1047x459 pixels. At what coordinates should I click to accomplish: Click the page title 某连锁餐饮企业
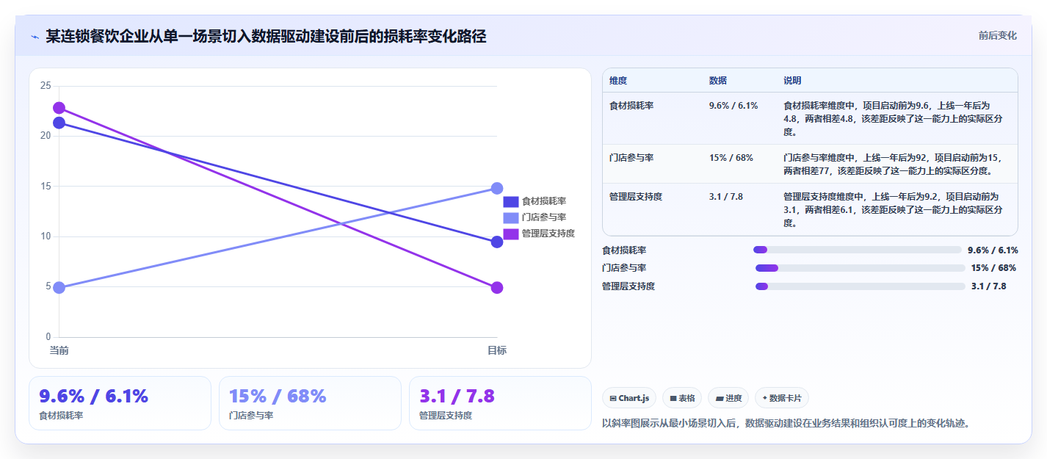coord(266,37)
